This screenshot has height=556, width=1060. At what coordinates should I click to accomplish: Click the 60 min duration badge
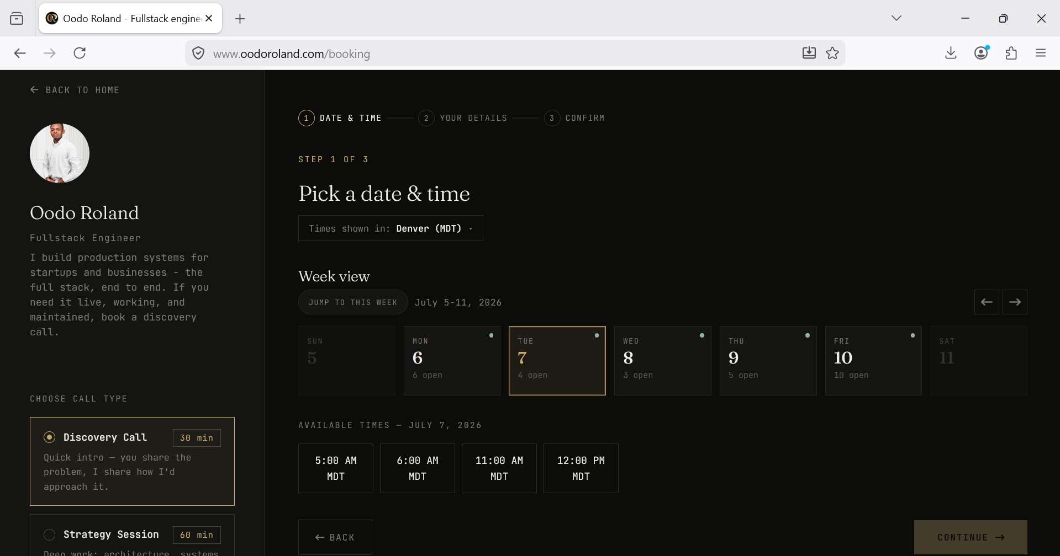coord(197,535)
